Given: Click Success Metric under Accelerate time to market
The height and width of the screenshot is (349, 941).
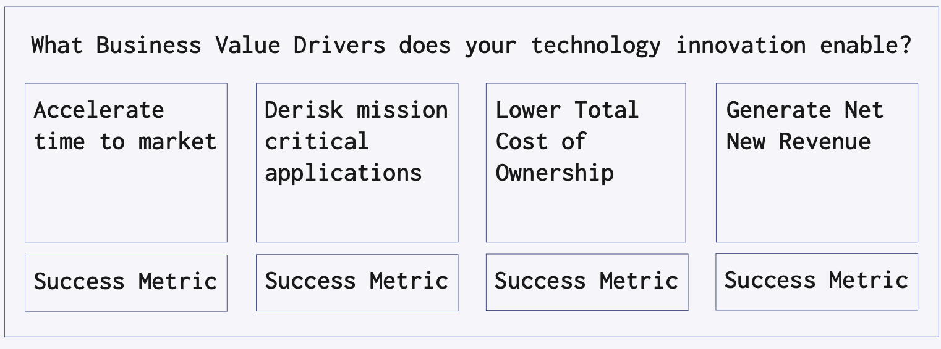Looking at the screenshot, I should point(126,282).
